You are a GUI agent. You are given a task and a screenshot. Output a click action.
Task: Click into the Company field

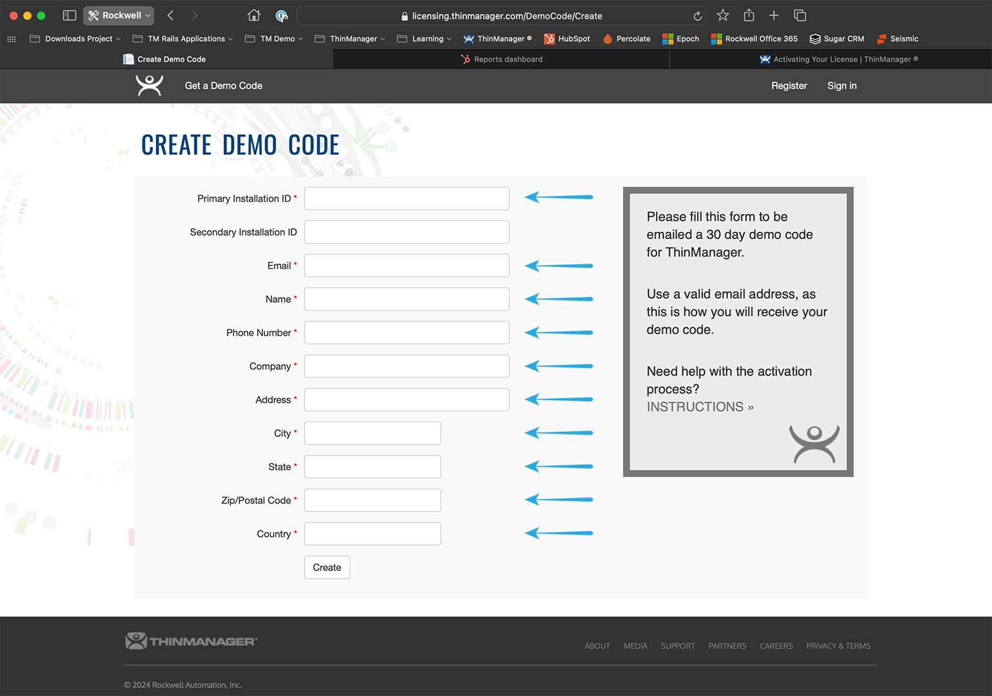pyautogui.click(x=407, y=366)
